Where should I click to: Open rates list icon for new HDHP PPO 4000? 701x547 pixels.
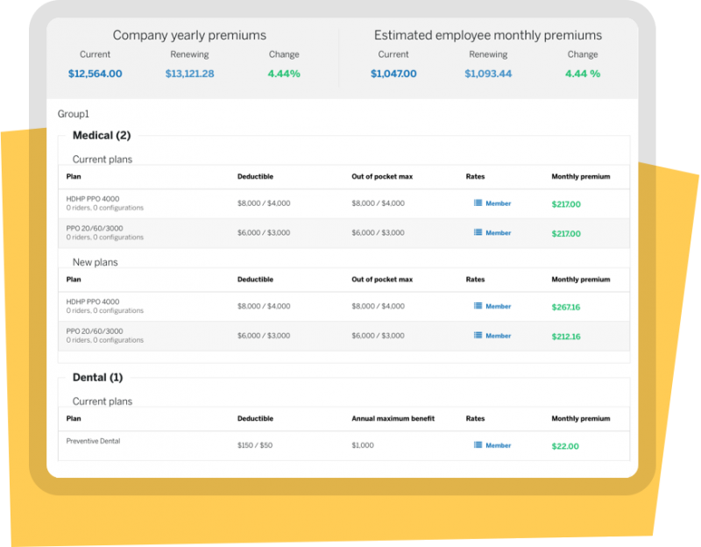478,306
